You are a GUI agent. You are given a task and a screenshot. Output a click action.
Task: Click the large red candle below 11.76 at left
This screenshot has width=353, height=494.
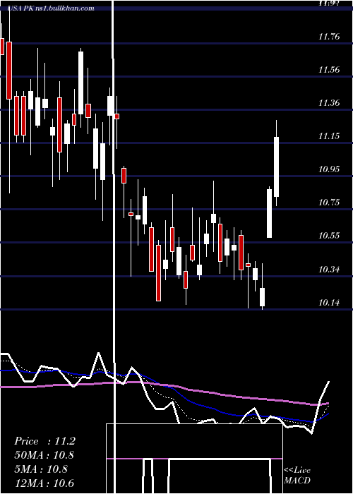pos(9,71)
